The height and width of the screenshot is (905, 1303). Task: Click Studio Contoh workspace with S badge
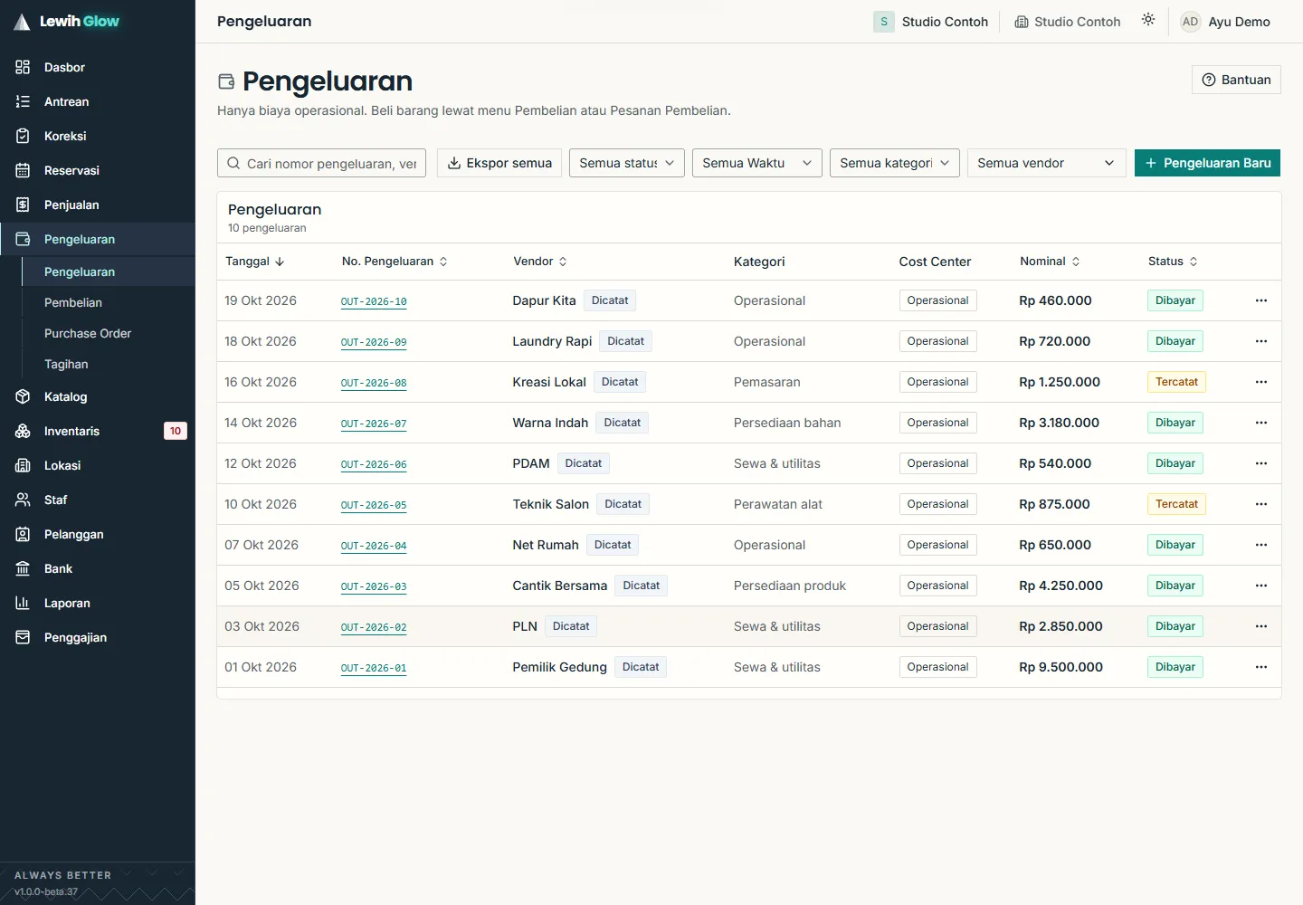(931, 22)
